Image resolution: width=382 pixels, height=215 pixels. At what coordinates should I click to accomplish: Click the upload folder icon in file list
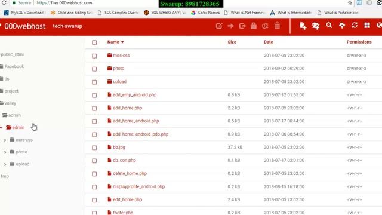(x=110, y=81)
